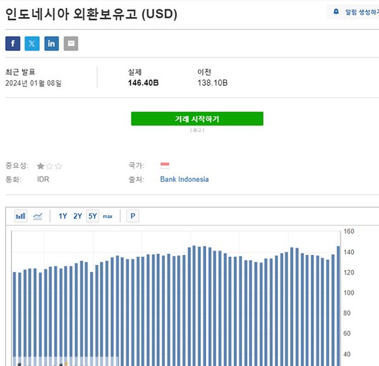
Task: Show the max chart time range
Action: (107, 216)
